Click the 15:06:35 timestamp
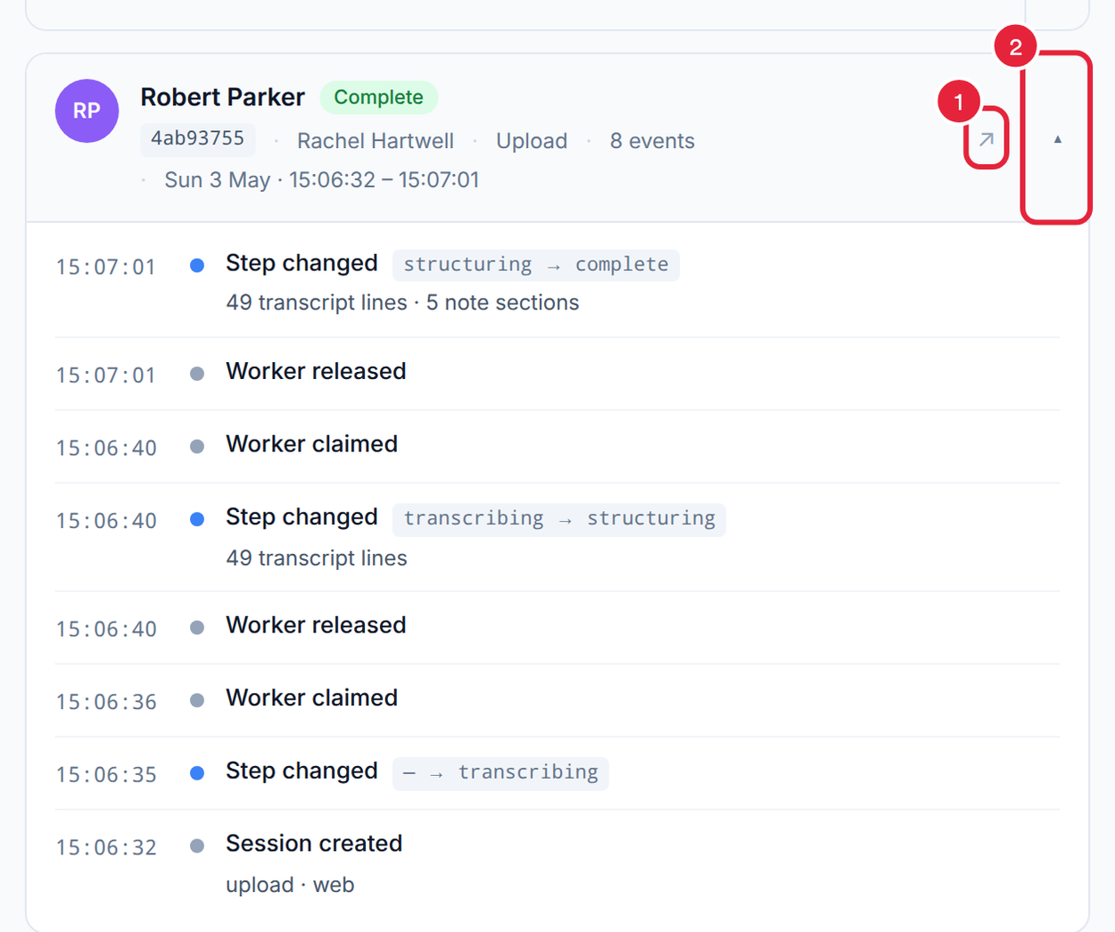 point(106,774)
